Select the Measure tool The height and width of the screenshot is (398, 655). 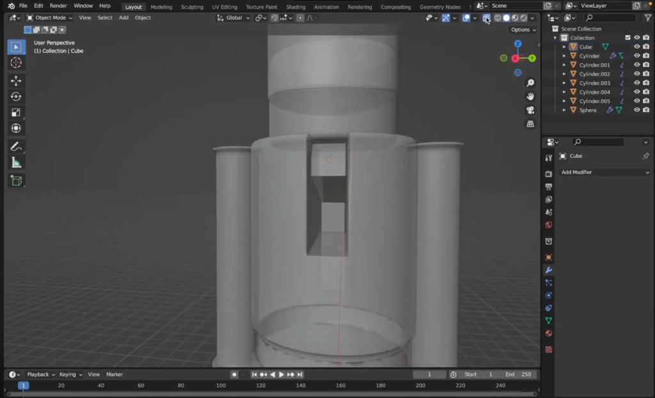pos(16,161)
